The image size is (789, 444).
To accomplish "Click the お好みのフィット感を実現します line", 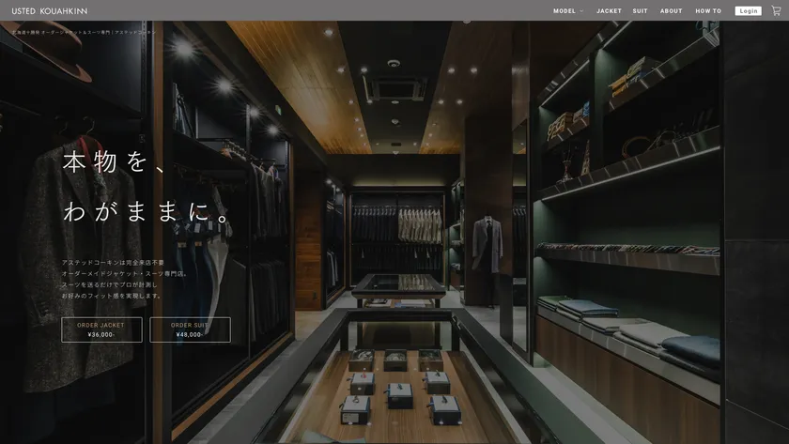I will click(x=112, y=296).
